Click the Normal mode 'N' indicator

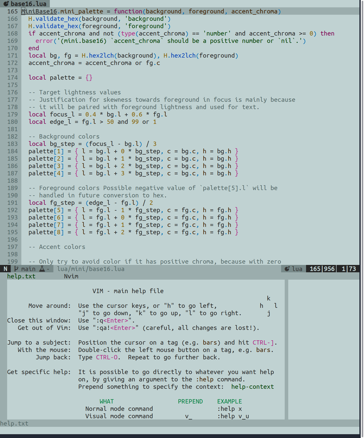pyautogui.click(x=5, y=269)
